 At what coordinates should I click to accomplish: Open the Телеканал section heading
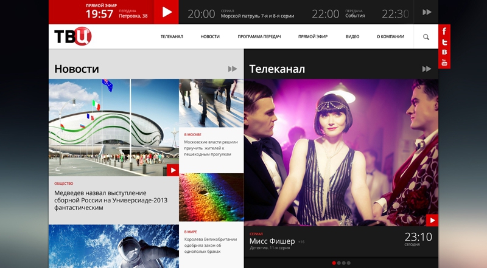pos(277,69)
